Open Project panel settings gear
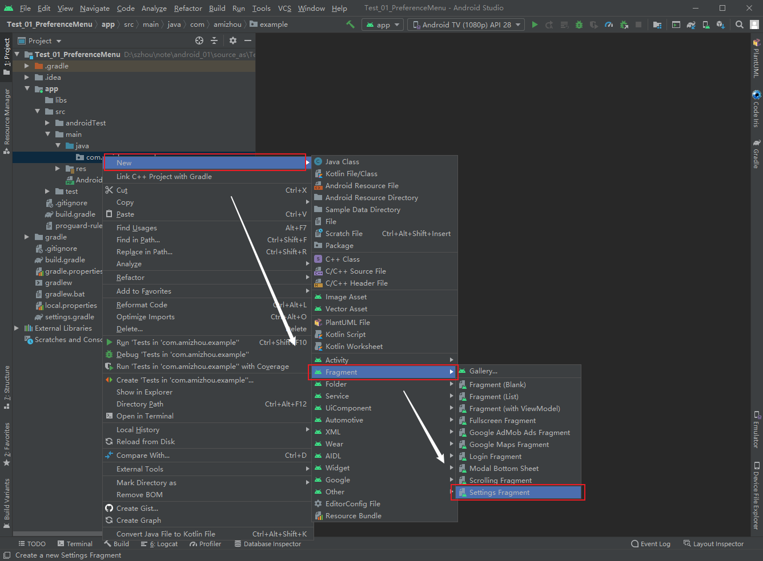This screenshot has height=561, width=763. [x=232, y=40]
